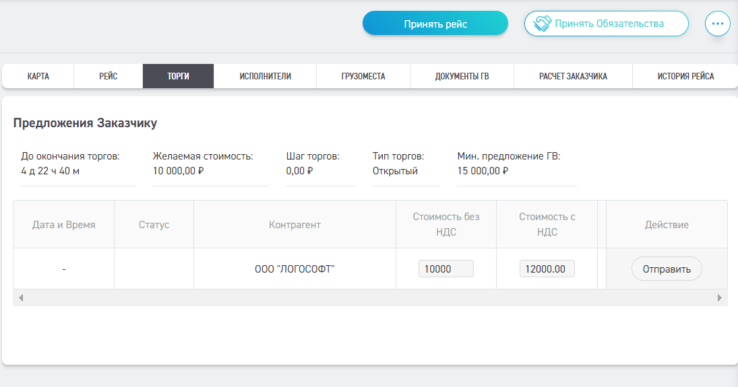Click the table's right scroll arrow
The width and height of the screenshot is (738, 387).
click(x=720, y=297)
